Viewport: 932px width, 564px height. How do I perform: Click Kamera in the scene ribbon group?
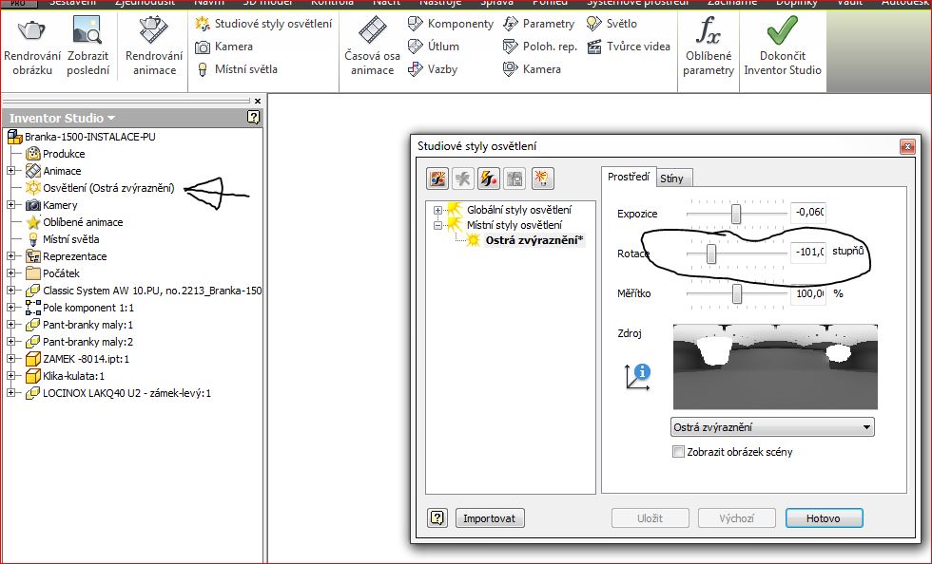(224, 47)
